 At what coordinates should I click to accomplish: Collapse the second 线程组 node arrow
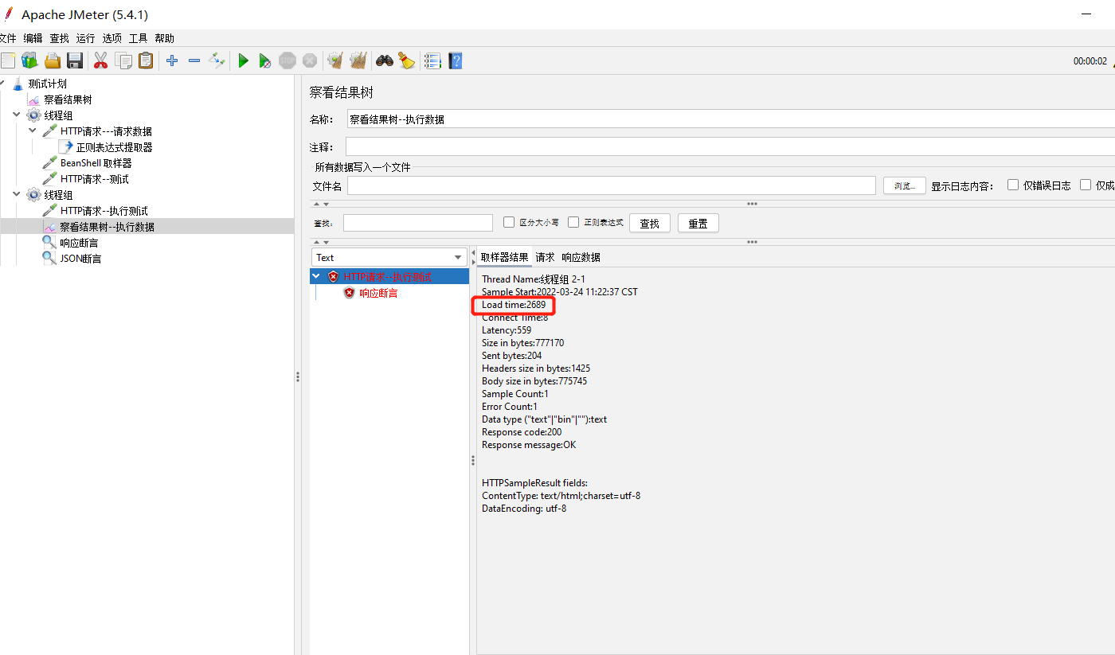pyautogui.click(x=17, y=195)
